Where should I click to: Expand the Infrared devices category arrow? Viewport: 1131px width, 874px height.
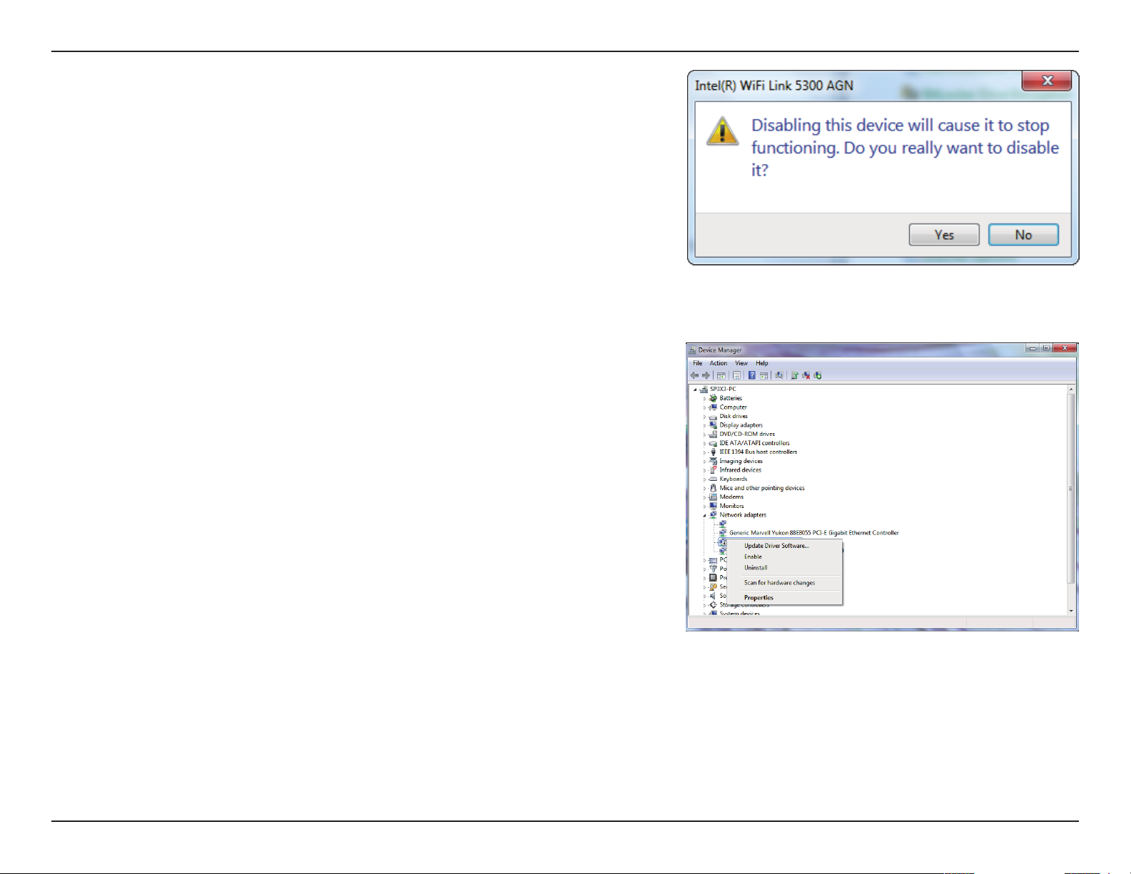pyautogui.click(x=704, y=470)
